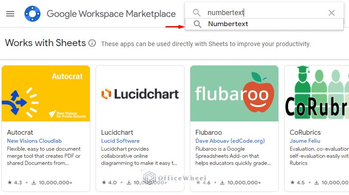349x195 pixels.
Task: Open the CoRubrics banner thumbnail
Action: [x=317, y=94]
